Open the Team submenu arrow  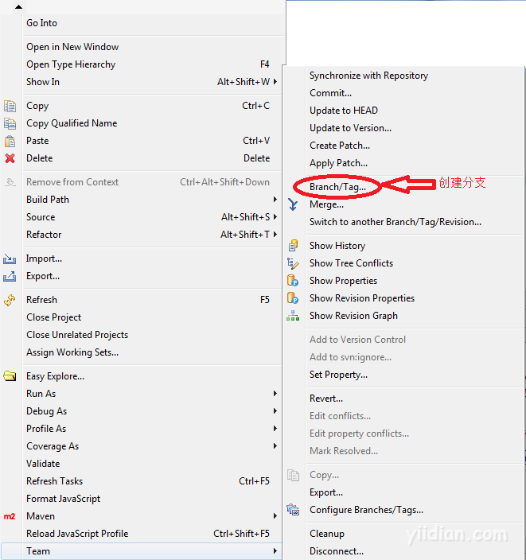click(x=275, y=551)
